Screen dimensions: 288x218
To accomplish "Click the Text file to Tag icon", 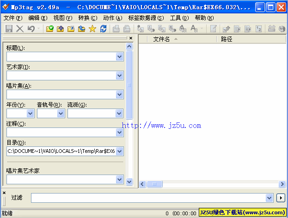I will tap(172, 29).
